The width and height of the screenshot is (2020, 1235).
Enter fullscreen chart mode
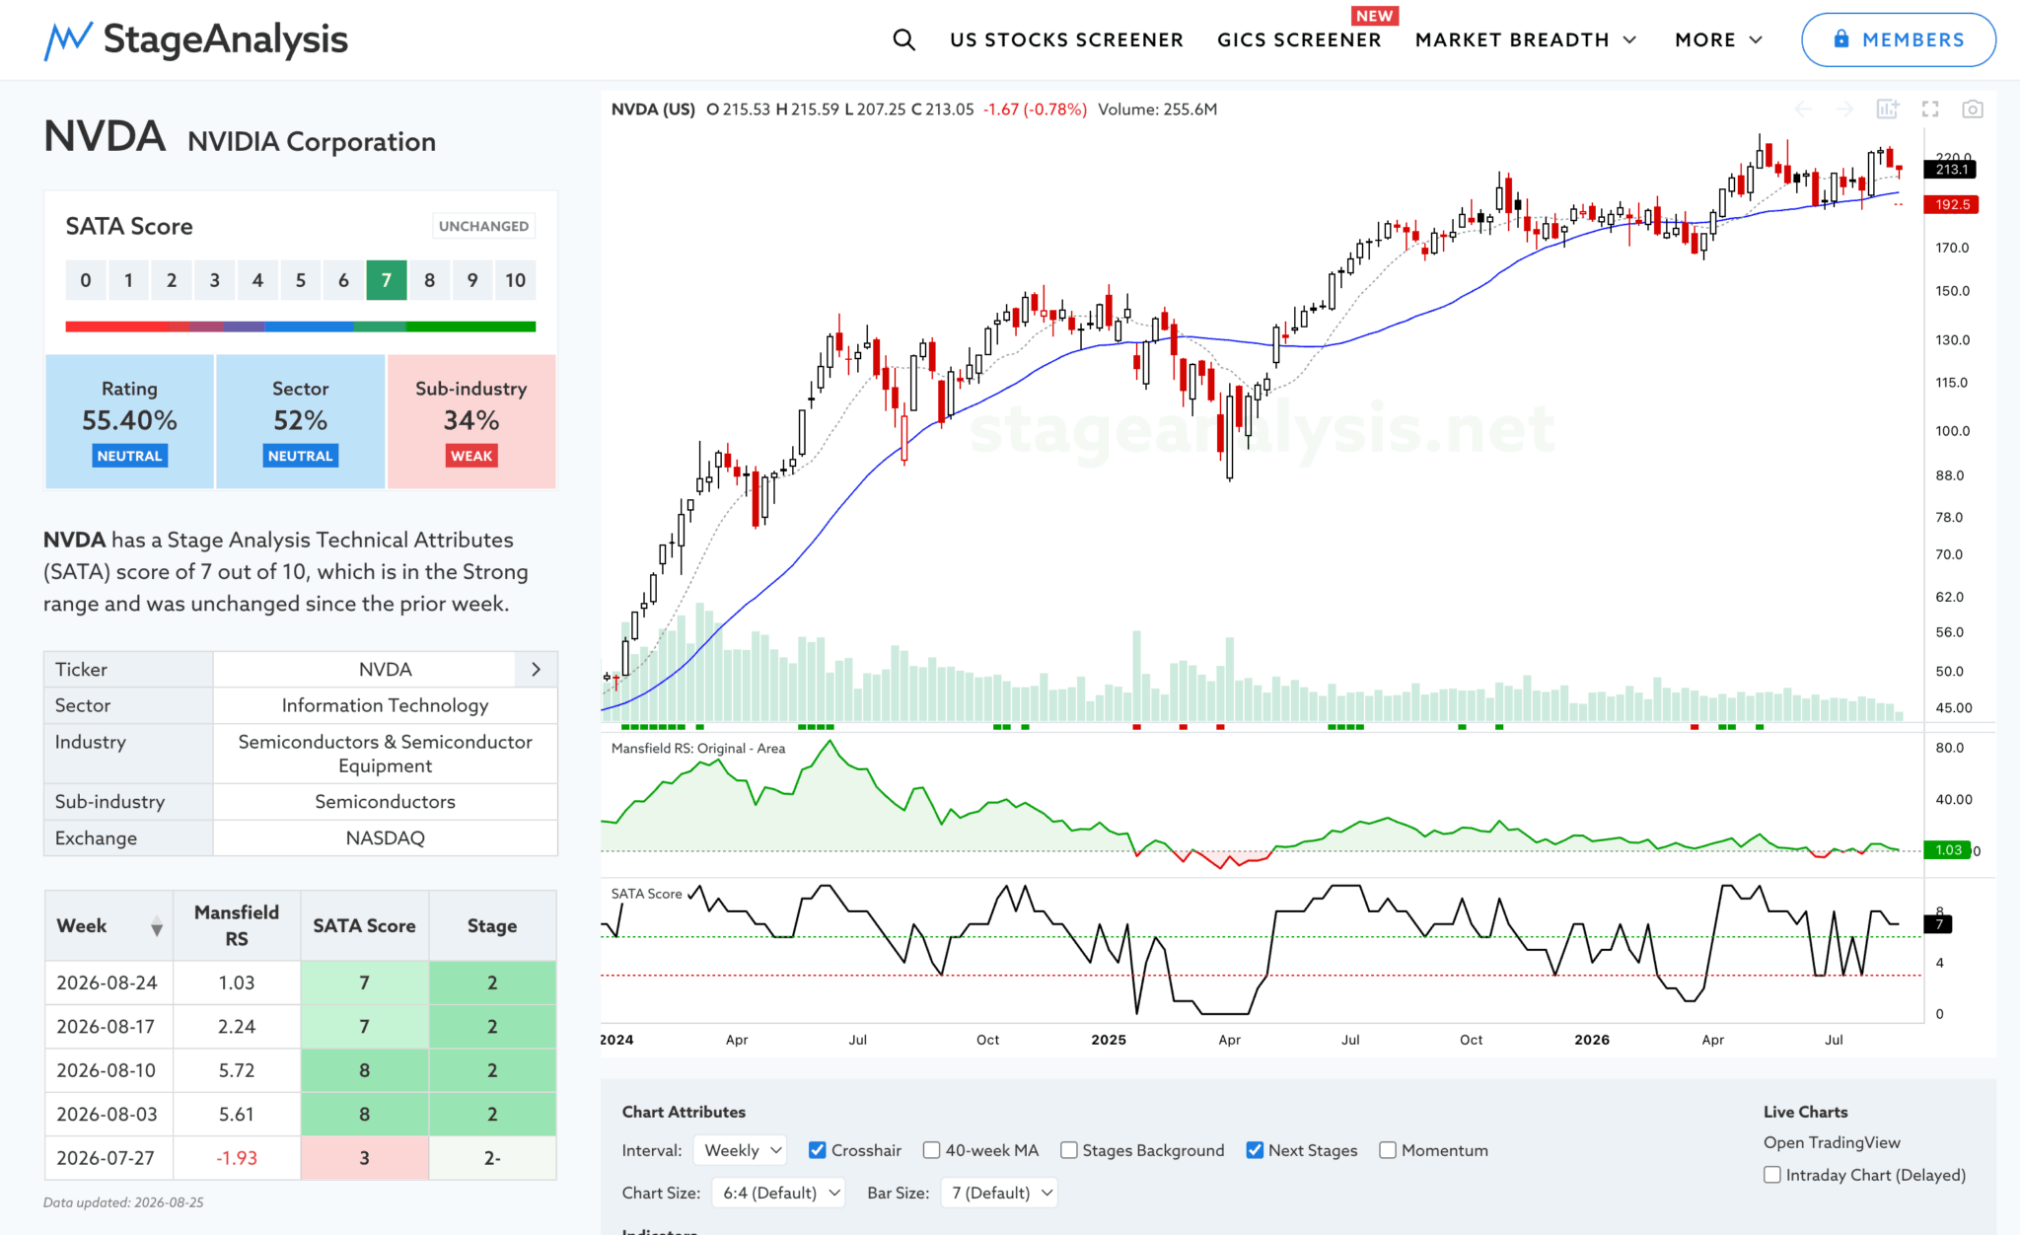click(x=1930, y=109)
